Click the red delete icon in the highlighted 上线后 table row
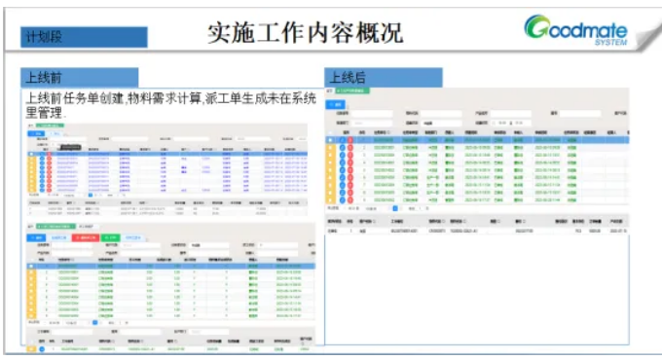This screenshot has width=662, height=360. pyautogui.click(x=350, y=140)
